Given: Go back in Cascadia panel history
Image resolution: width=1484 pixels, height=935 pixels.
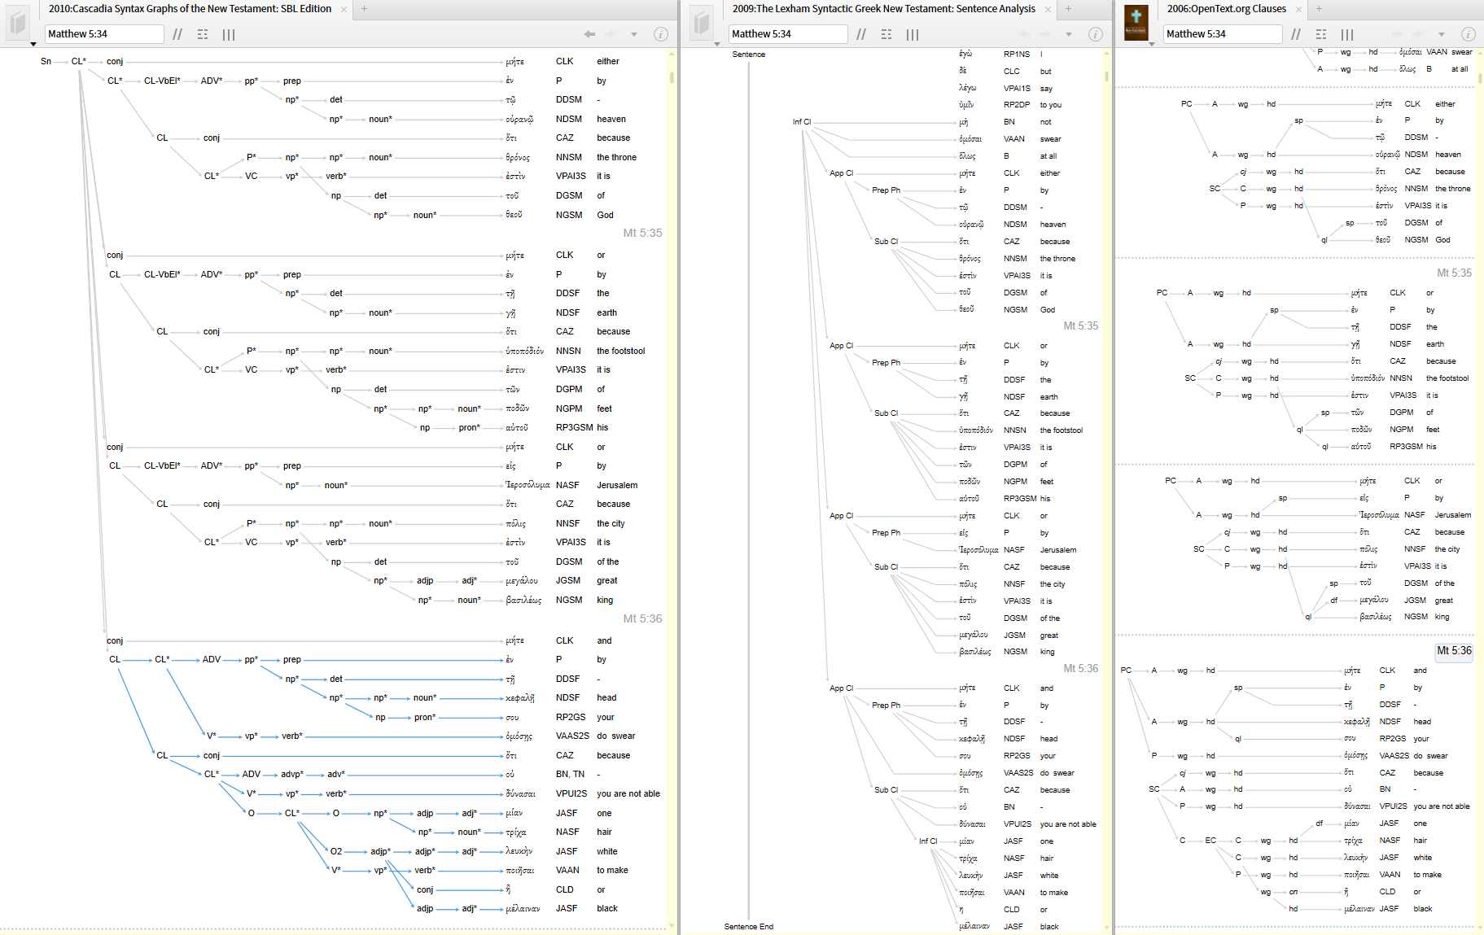Looking at the screenshot, I should coord(589,34).
